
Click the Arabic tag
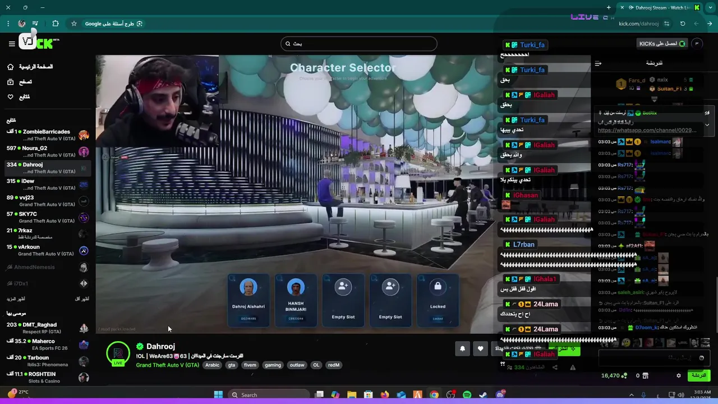[x=212, y=365]
